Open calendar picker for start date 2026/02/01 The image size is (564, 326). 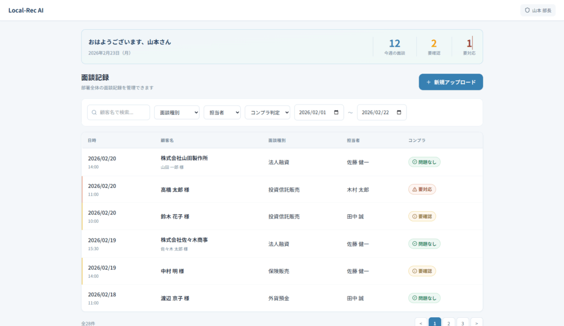coord(337,112)
